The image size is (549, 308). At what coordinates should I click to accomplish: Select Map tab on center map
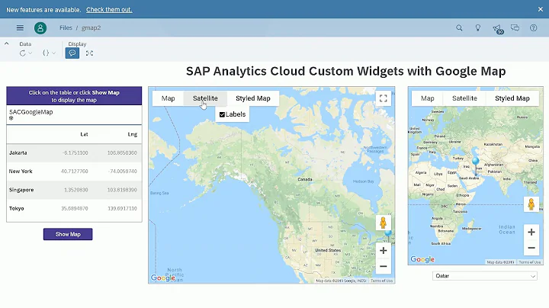(168, 98)
